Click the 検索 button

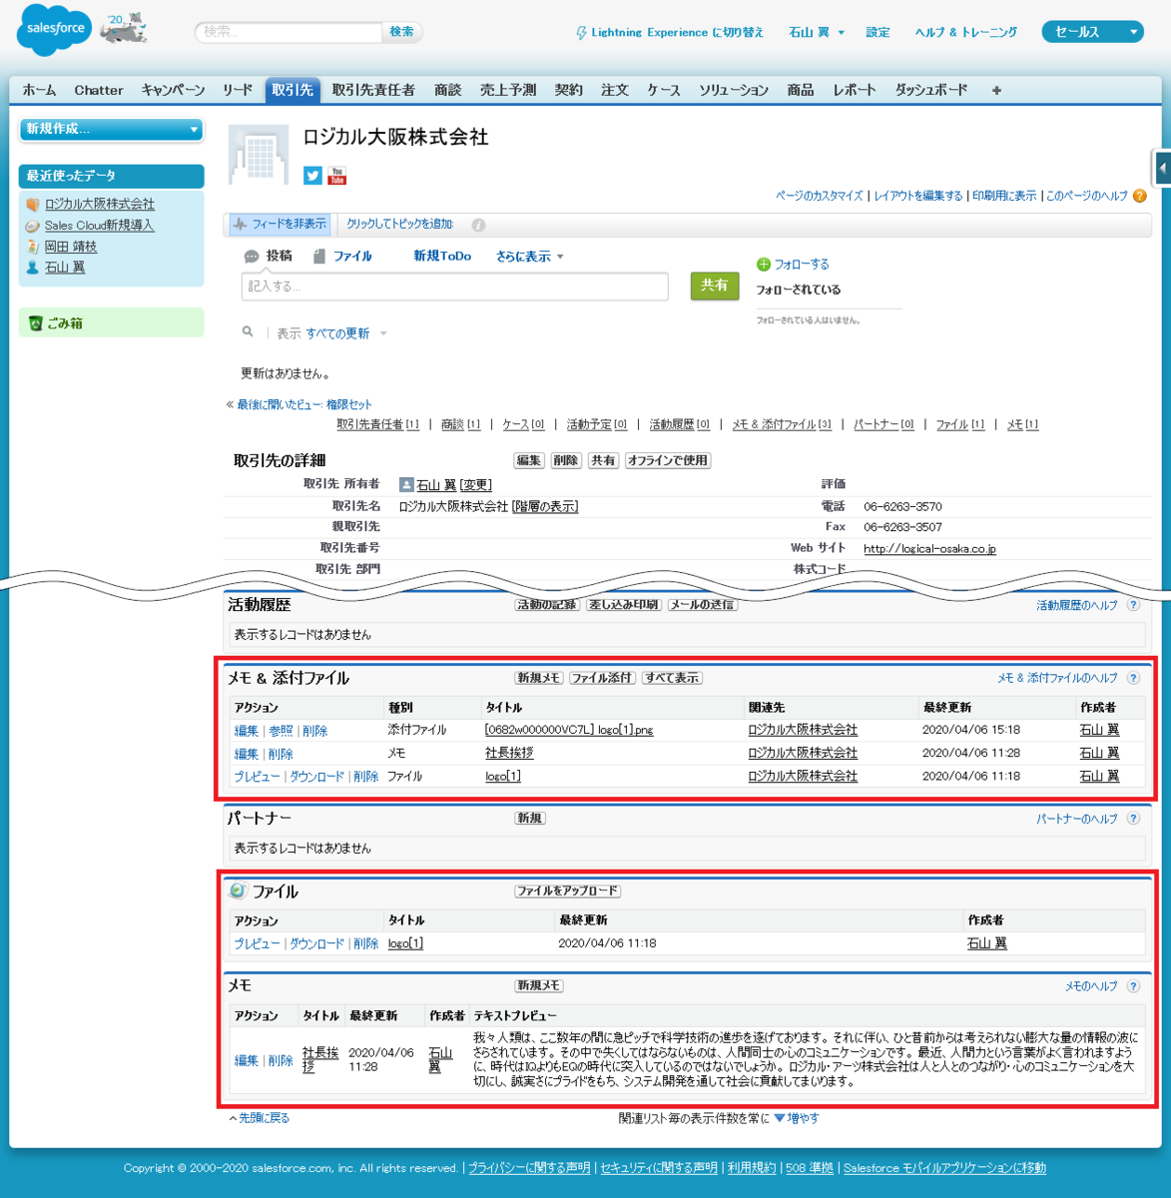point(402,32)
